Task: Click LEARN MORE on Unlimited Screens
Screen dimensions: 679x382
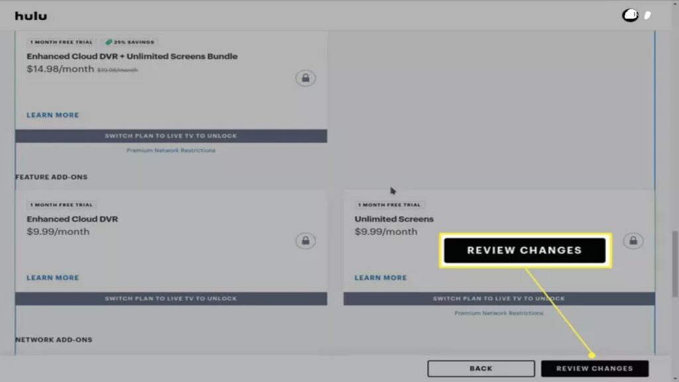Action: pyautogui.click(x=381, y=277)
